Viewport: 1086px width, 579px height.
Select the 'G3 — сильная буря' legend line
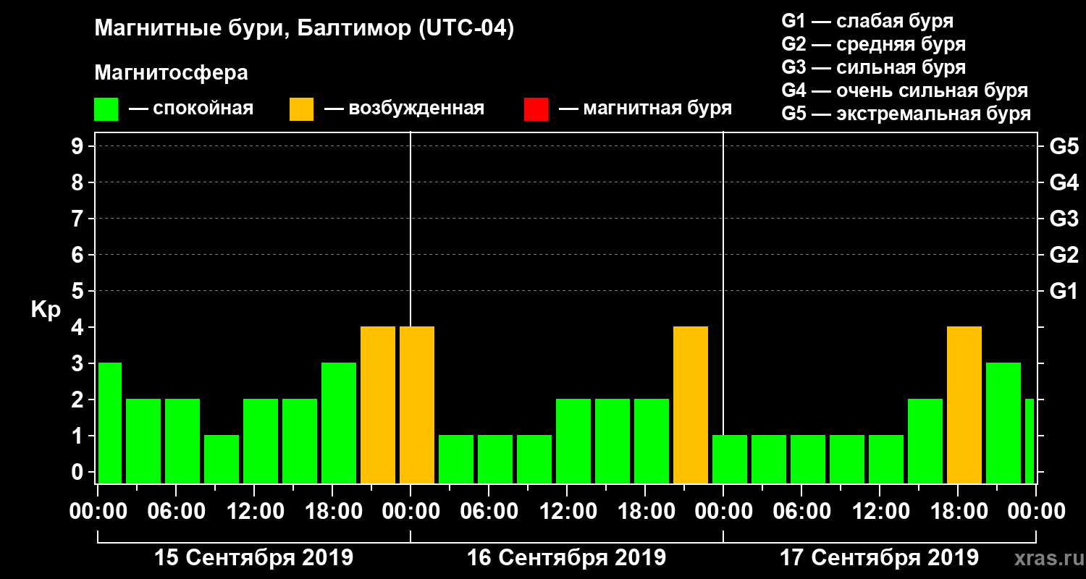point(873,67)
